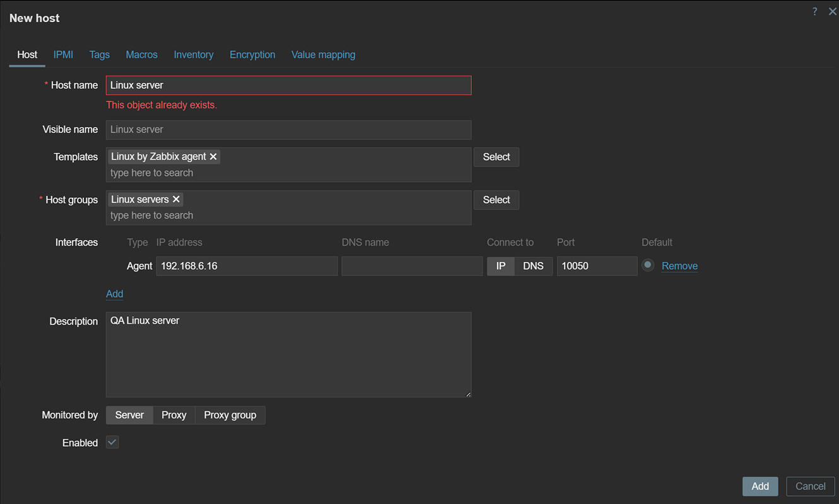Remove the Linux servers group tag
Screen dimensions: 839x504
176,199
